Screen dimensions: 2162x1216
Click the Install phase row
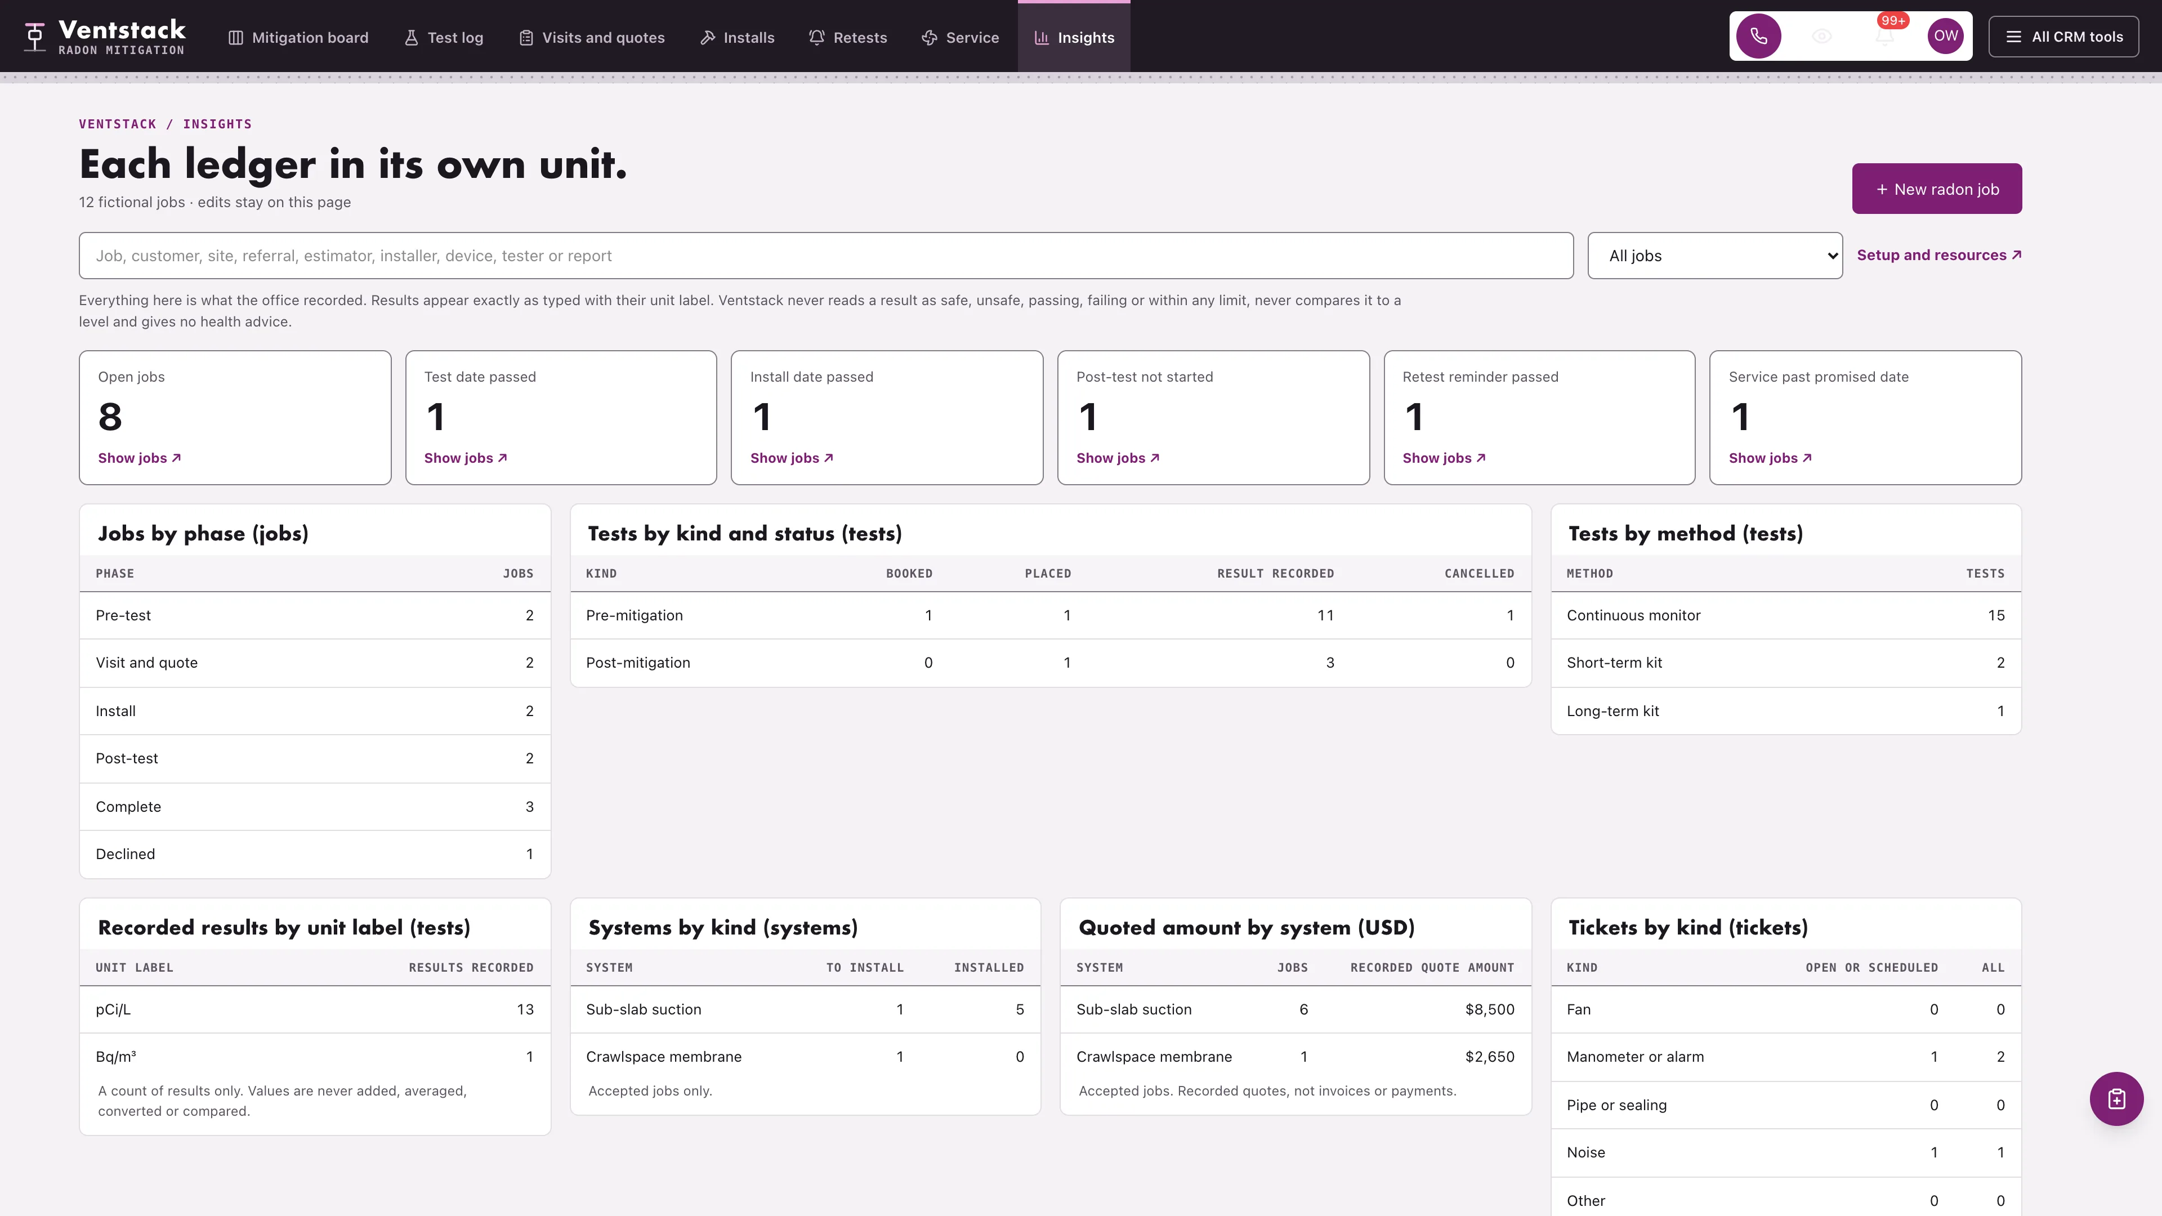[x=315, y=711]
